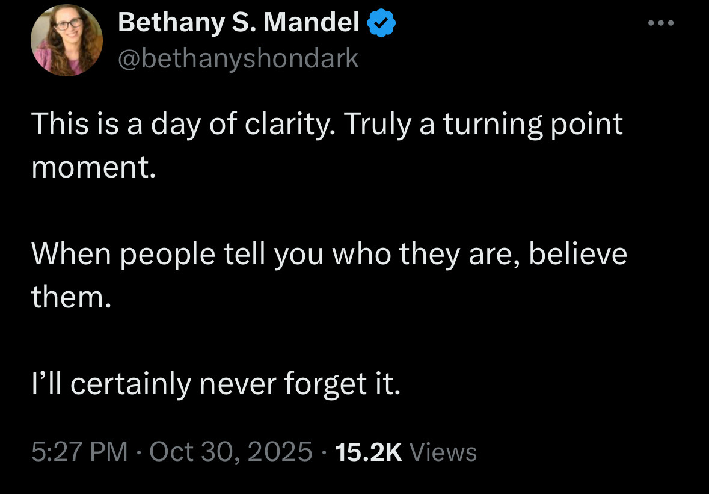The width and height of the screenshot is (709, 494).
Task: Click the word "moment." in the tweet
Action: pyautogui.click(x=93, y=167)
